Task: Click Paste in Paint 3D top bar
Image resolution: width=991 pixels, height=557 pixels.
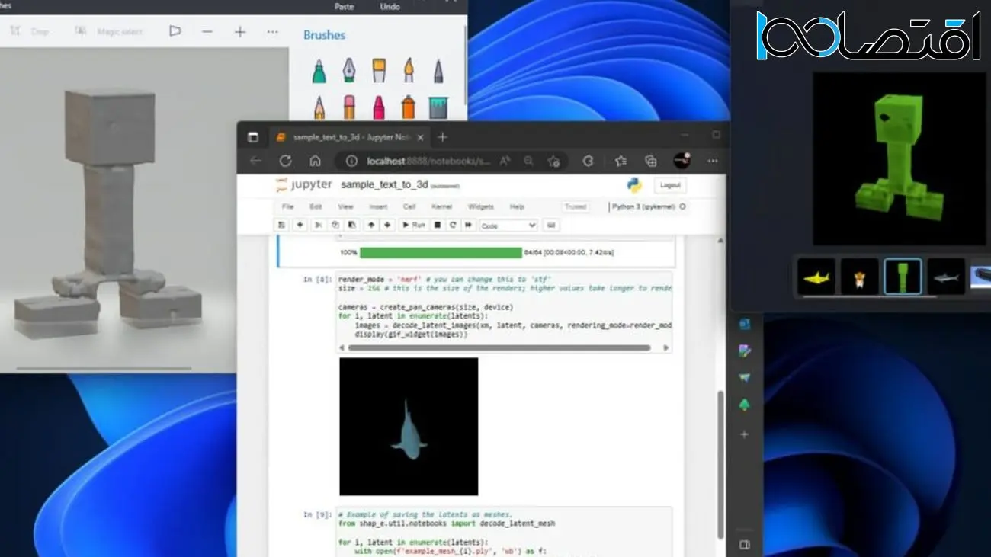Action: click(x=345, y=6)
